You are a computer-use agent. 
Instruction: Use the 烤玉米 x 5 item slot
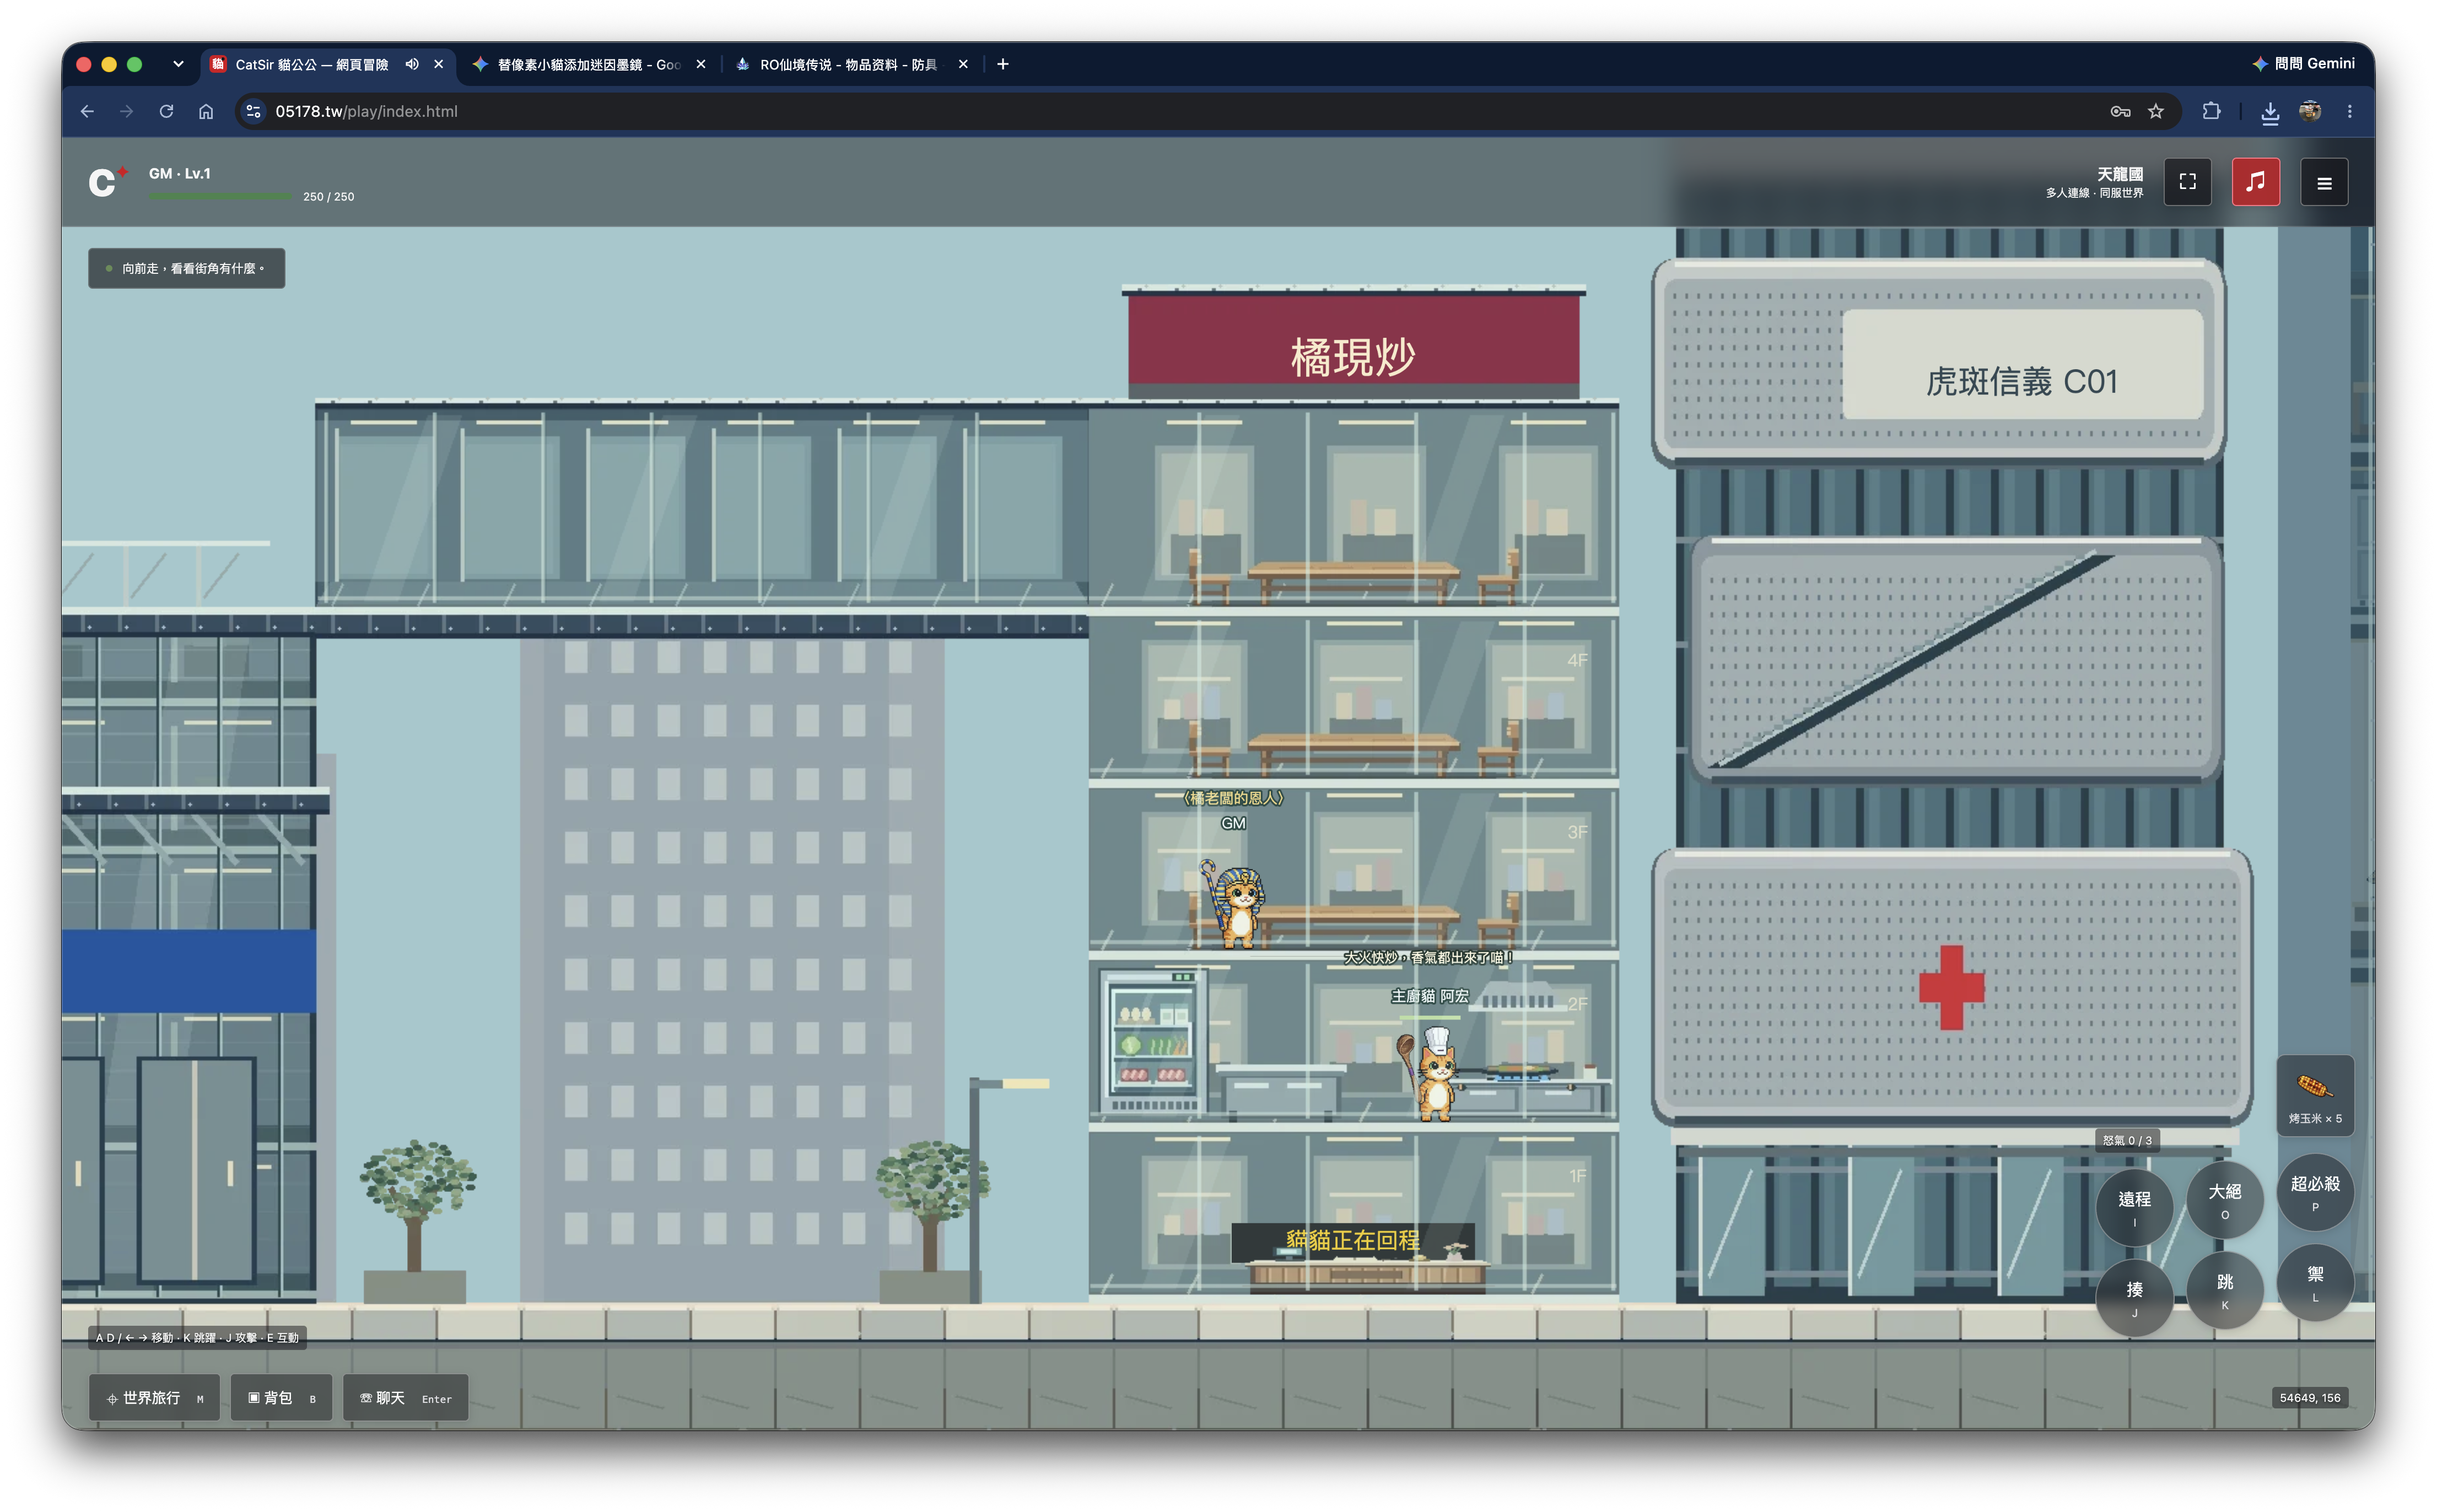point(2315,1096)
